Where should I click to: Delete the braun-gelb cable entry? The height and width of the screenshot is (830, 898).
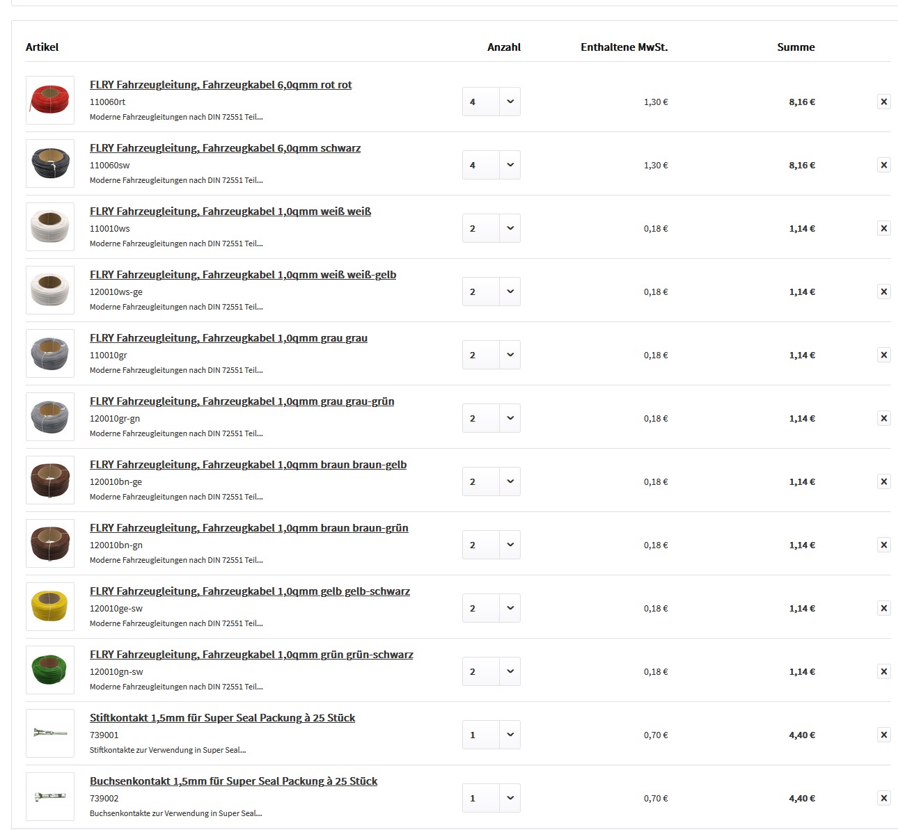pyautogui.click(x=883, y=481)
